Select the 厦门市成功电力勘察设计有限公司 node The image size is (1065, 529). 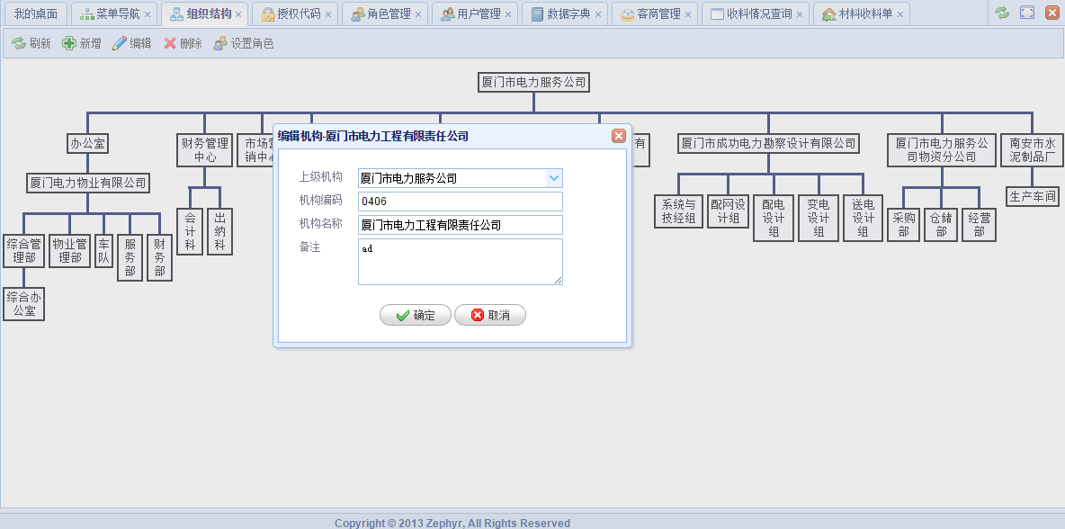point(768,143)
